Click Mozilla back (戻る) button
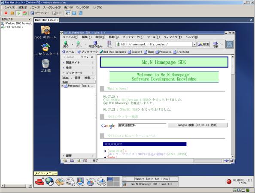The height and width of the screenshot is (193, 255). 66,44
